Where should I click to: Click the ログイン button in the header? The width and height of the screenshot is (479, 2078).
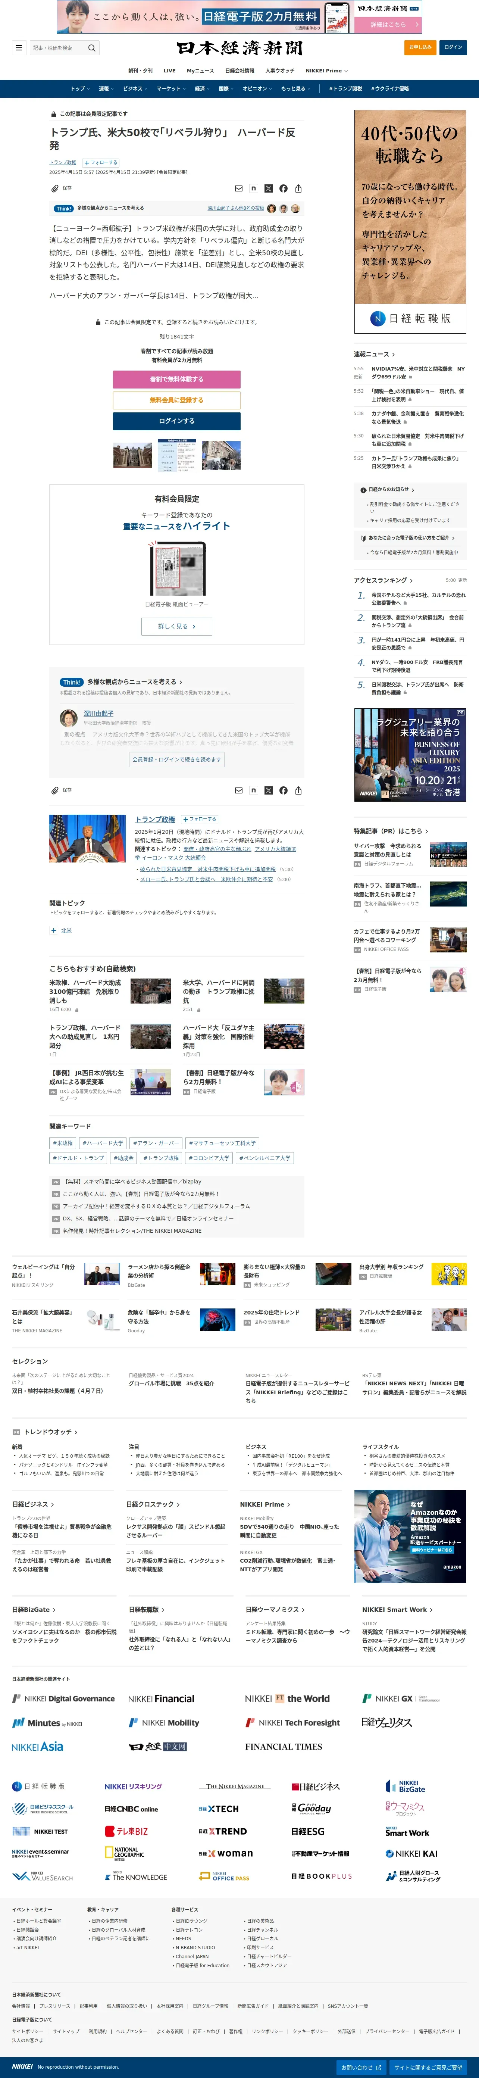tap(453, 48)
